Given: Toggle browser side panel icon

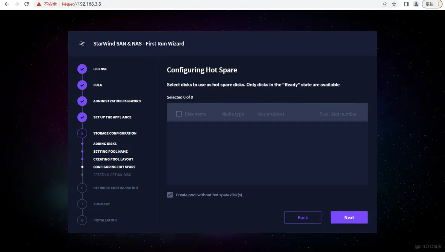Looking at the screenshot, I should tap(406, 4).
